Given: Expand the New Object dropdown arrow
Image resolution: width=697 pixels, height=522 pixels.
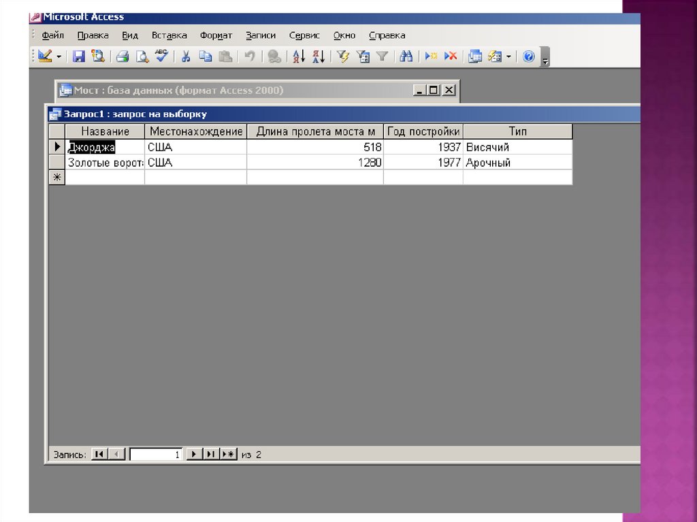Looking at the screenshot, I should click(508, 56).
